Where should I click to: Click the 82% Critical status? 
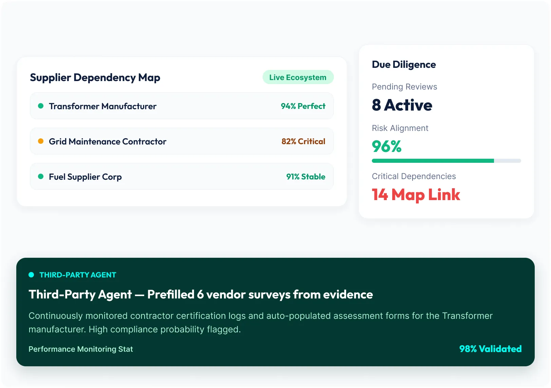pos(303,141)
